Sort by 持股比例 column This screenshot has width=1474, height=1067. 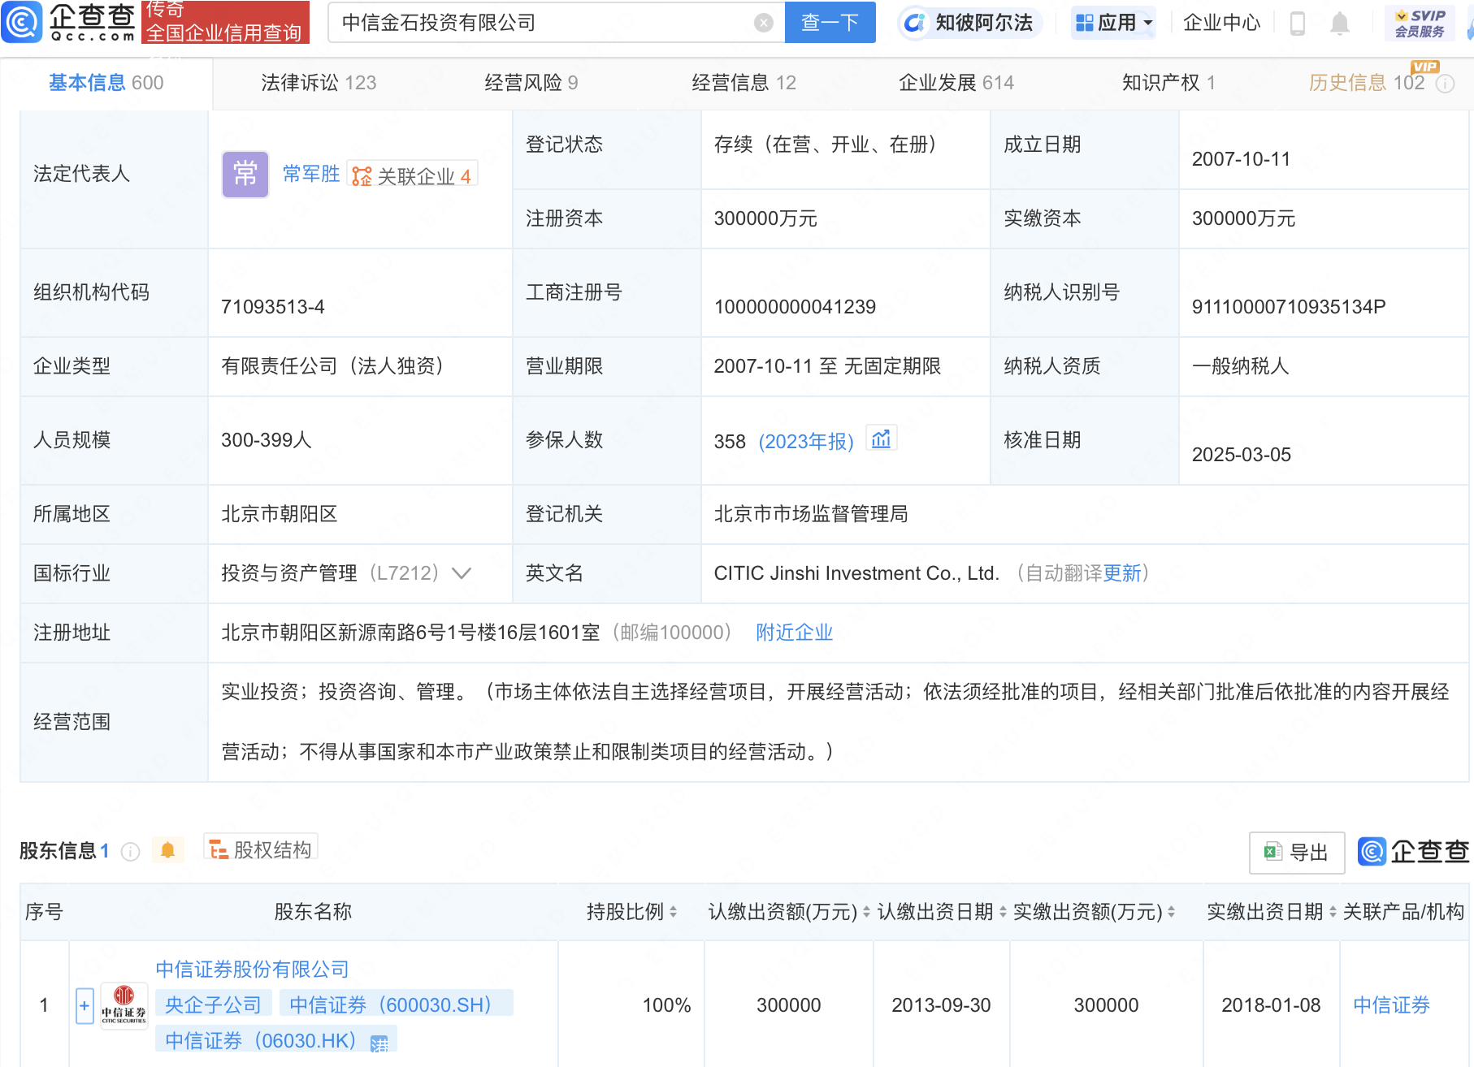coord(673,912)
